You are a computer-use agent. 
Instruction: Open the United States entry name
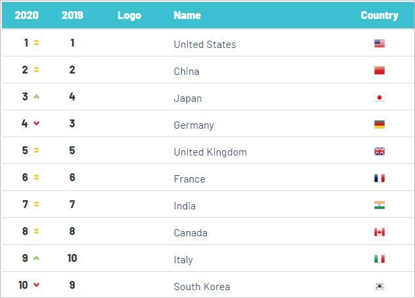(205, 45)
